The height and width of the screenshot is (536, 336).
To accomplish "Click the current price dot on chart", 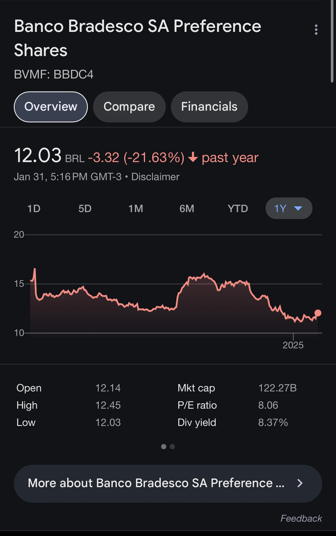I will pos(318,313).
